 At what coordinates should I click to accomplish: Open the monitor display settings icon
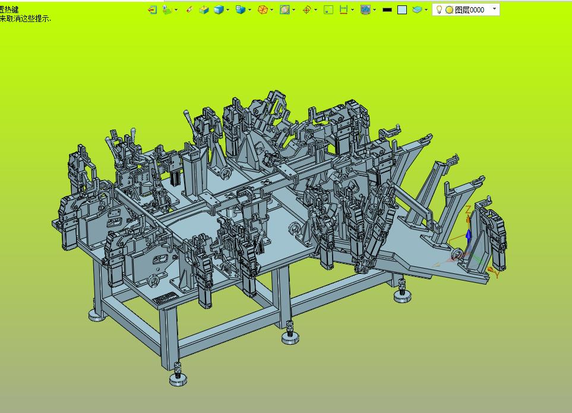365,10
